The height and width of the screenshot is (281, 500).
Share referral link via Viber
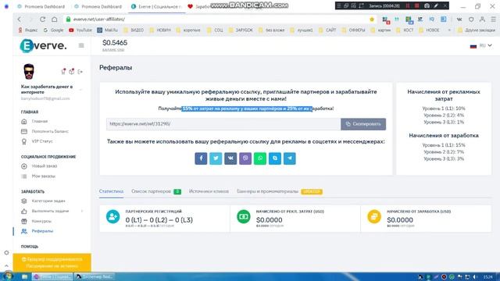coord(245,158)
